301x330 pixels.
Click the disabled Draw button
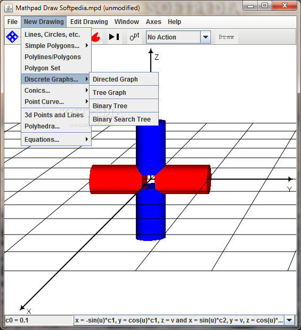(226, 37)
